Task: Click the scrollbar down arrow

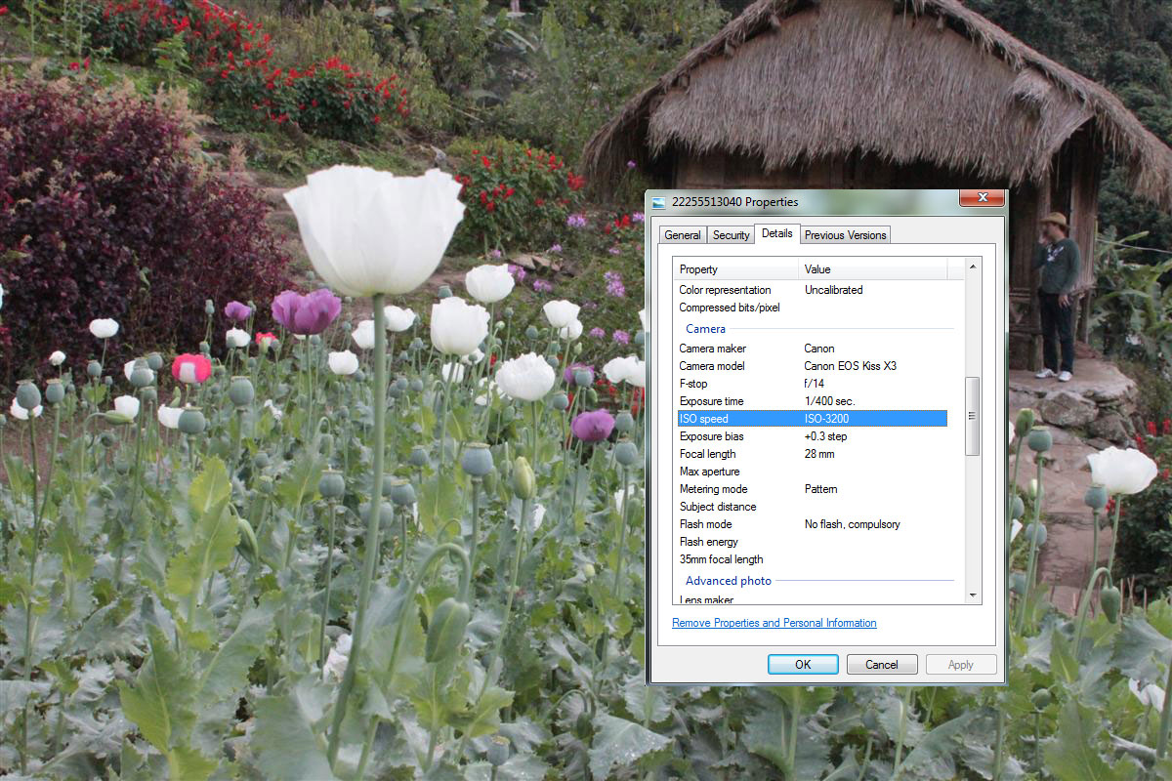Action: (972, 595)
